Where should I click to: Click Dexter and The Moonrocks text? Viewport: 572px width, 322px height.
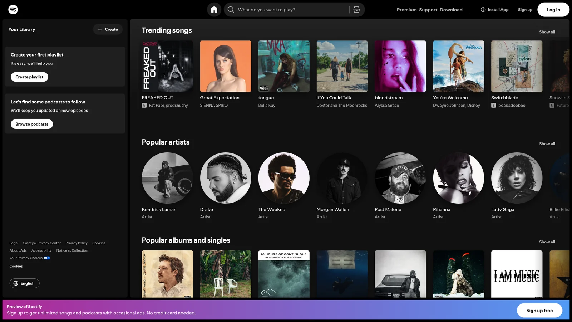[x=342, y=106]
